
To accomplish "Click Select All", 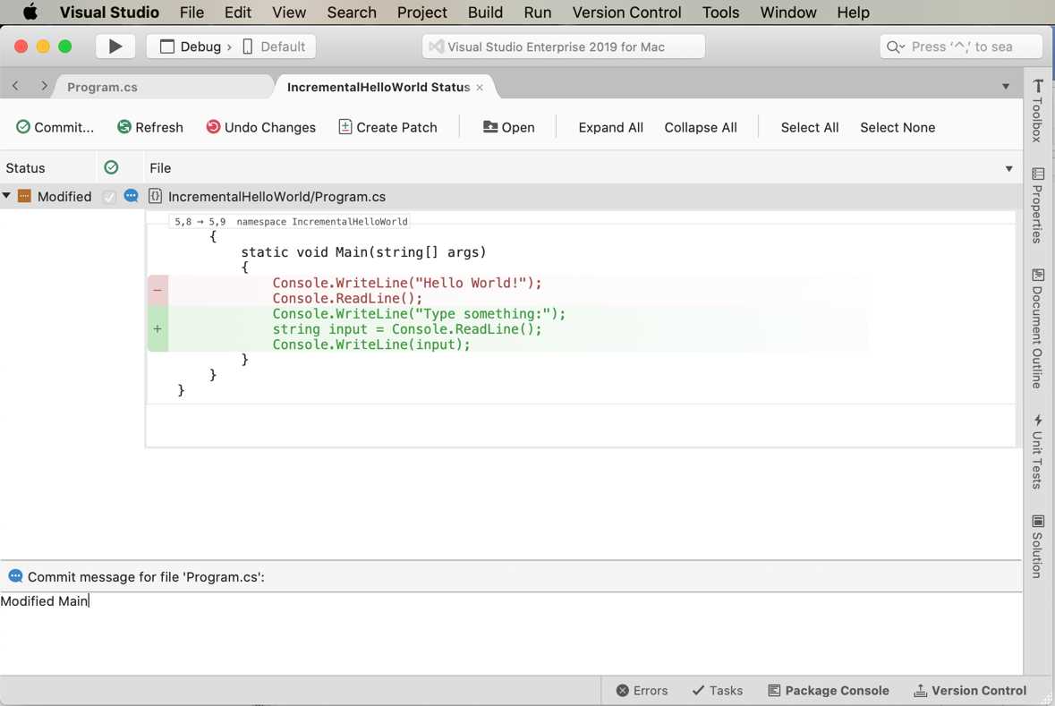I will (810, 127).
